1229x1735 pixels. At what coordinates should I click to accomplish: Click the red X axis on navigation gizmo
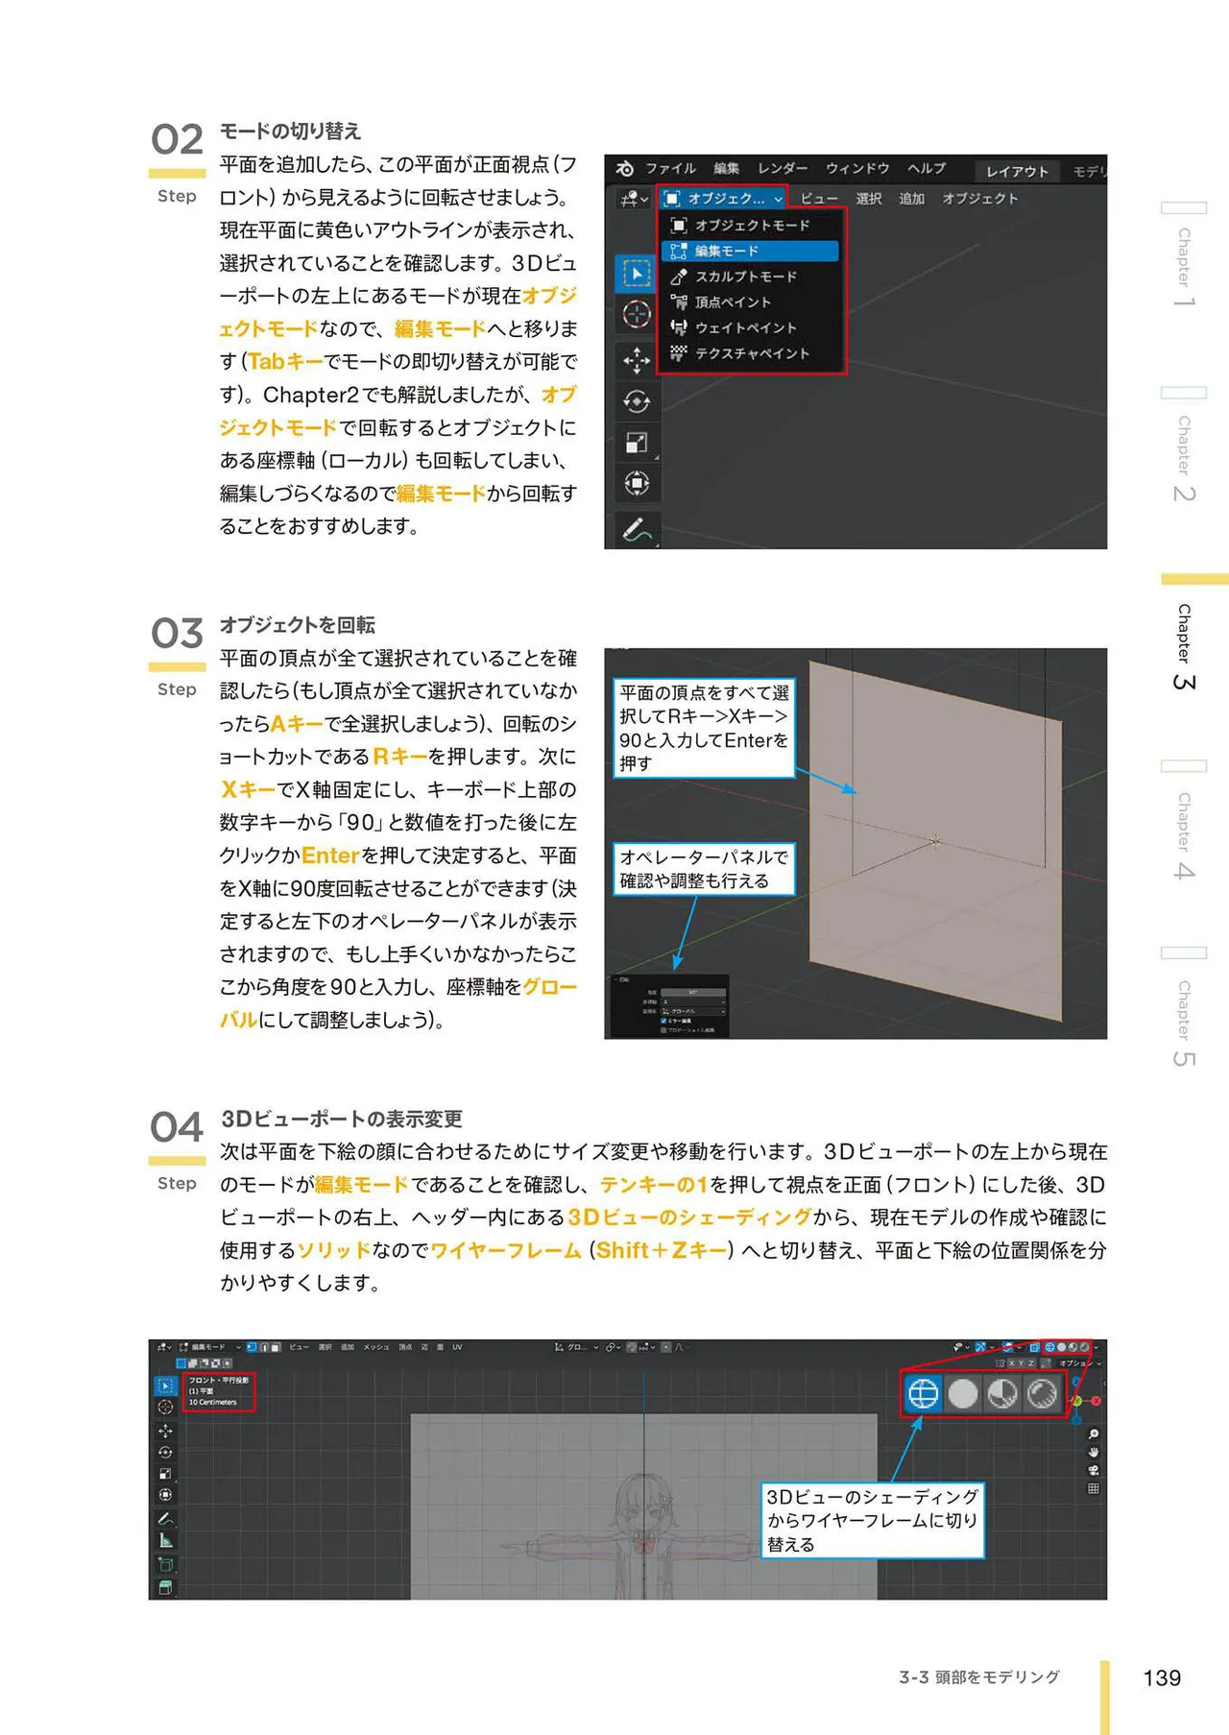pyautogui.click(x=1096, y=1401)
